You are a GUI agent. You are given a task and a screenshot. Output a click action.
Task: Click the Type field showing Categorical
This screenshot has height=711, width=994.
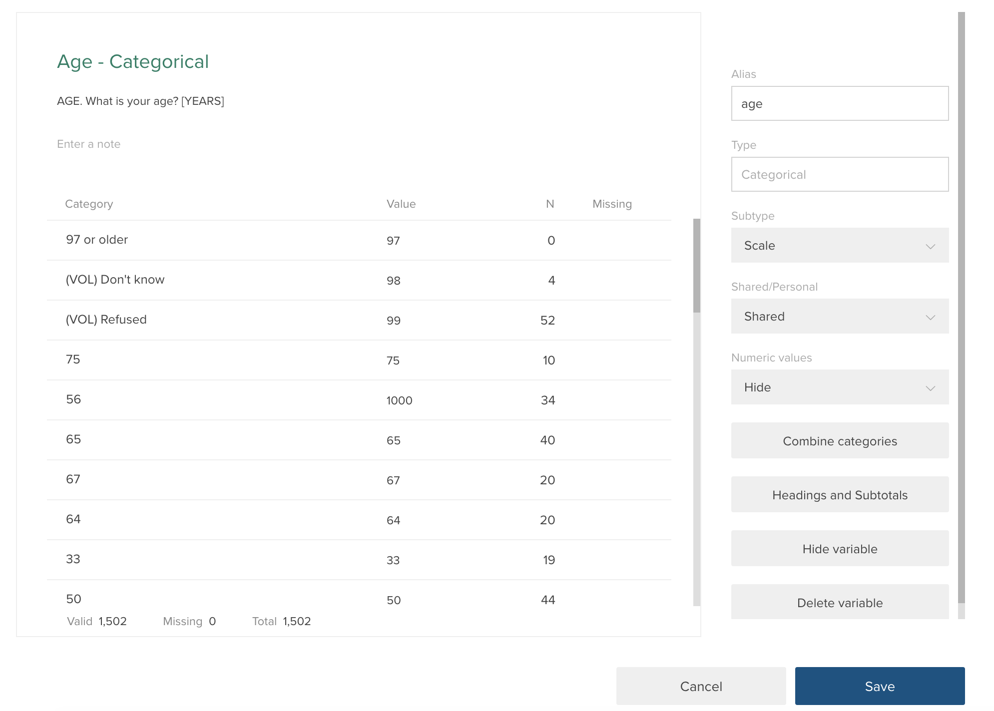click(839, 174)
